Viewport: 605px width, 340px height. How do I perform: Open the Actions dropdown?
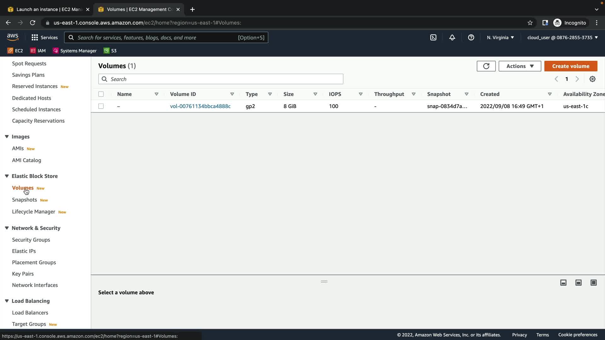point(520,66)
